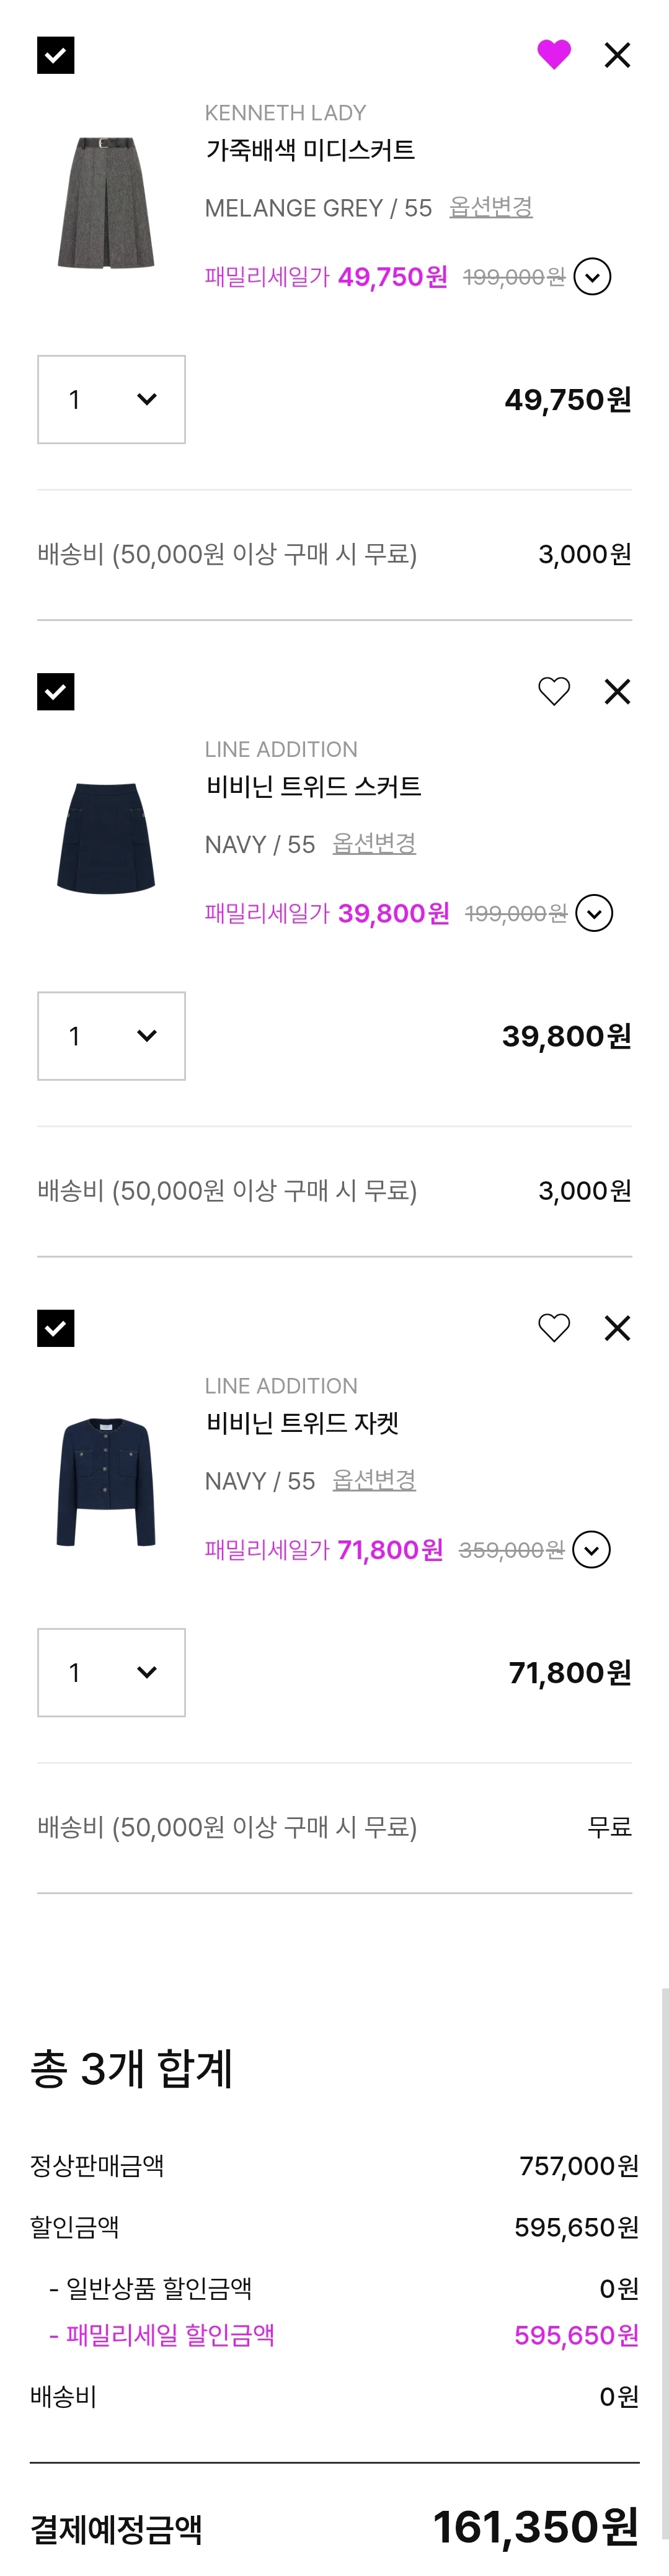This screenshot has height=2576, width=669.
Task: Expand price details for 39,800원 skirt
Action: click(594, 913)
